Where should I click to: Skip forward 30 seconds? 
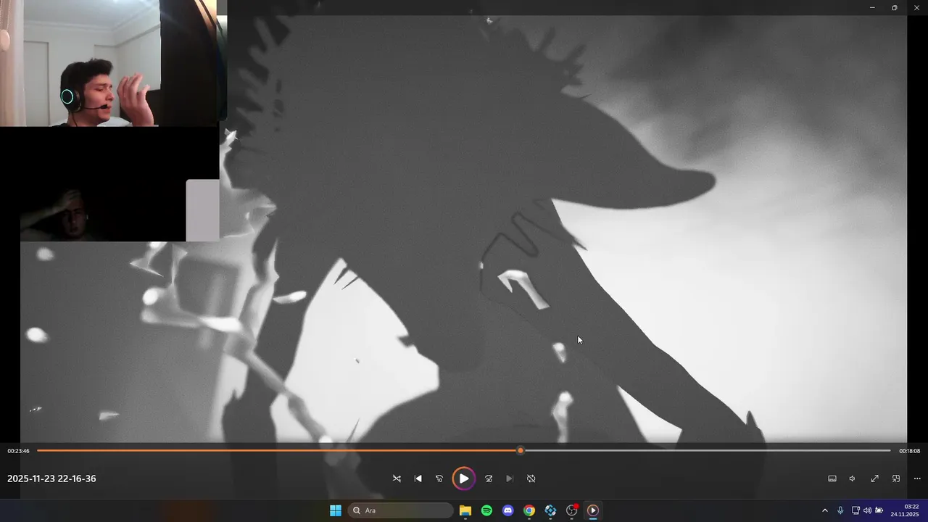tap(489, 478)
